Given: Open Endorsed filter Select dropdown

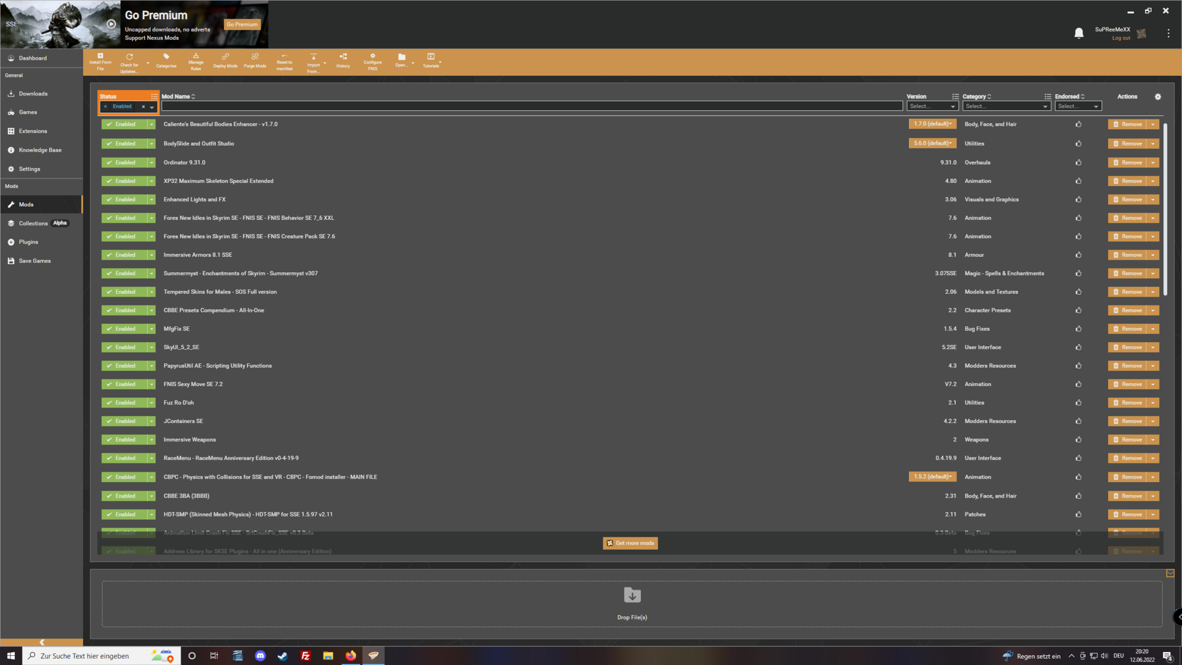Looking at the screenshot, I should tap(1078, 107).
